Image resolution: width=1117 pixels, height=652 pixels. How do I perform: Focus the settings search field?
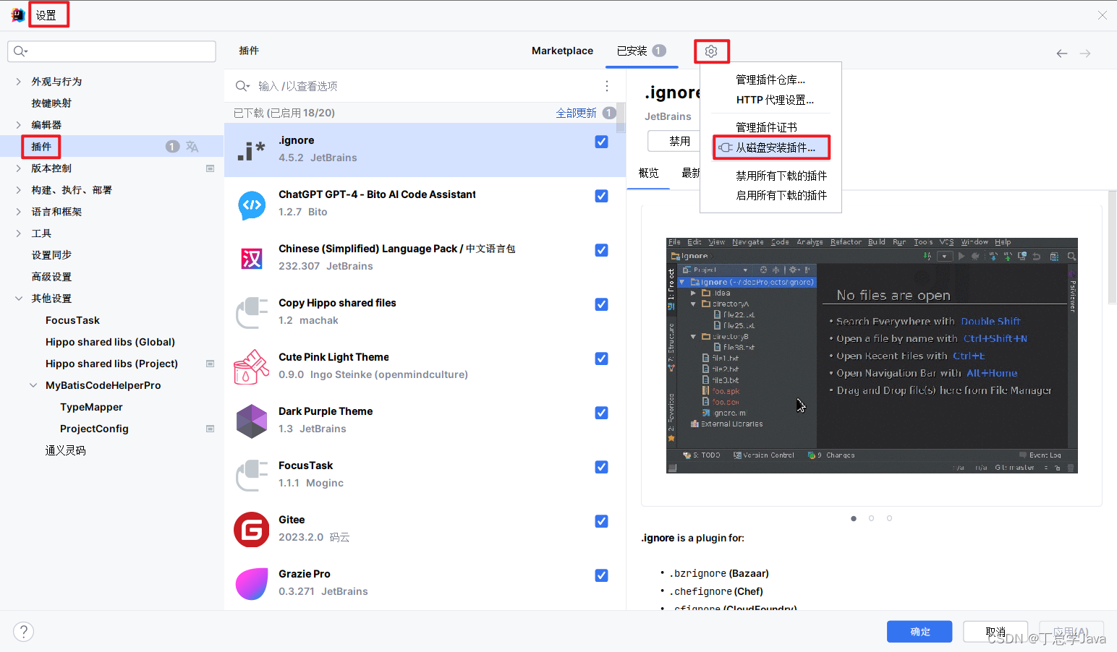click(111, 51)
